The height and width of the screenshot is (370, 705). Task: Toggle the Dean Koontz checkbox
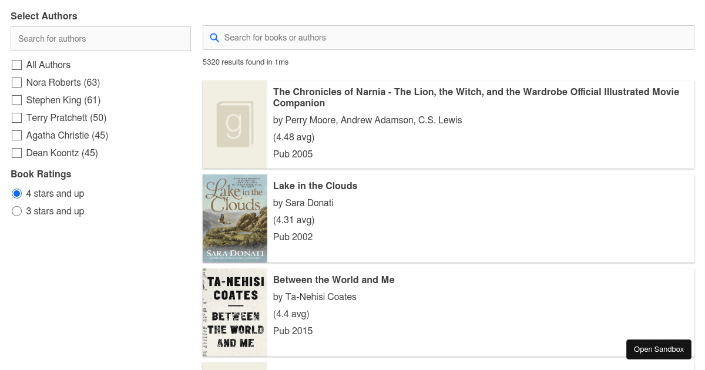[x=17, y=153]
